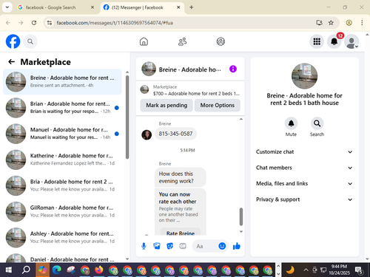Mute the conversation with the bell icon

click(291, 123)
